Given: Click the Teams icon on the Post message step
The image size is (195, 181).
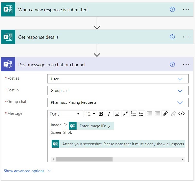Looking at the screenshot, I should (8, 64).
